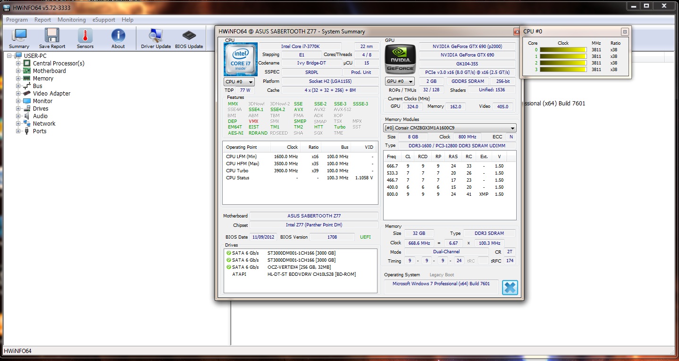Expand the Memory tree node

[18, 78]
